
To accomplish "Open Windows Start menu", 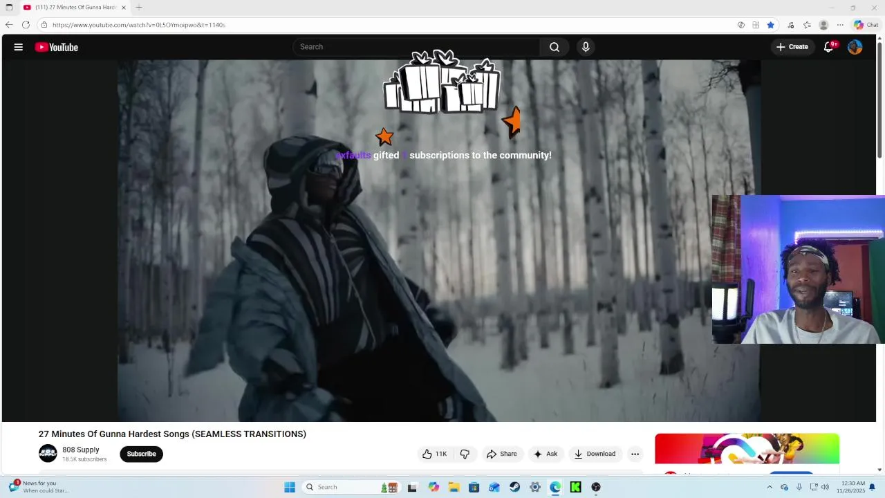I will tap(290, 487).
